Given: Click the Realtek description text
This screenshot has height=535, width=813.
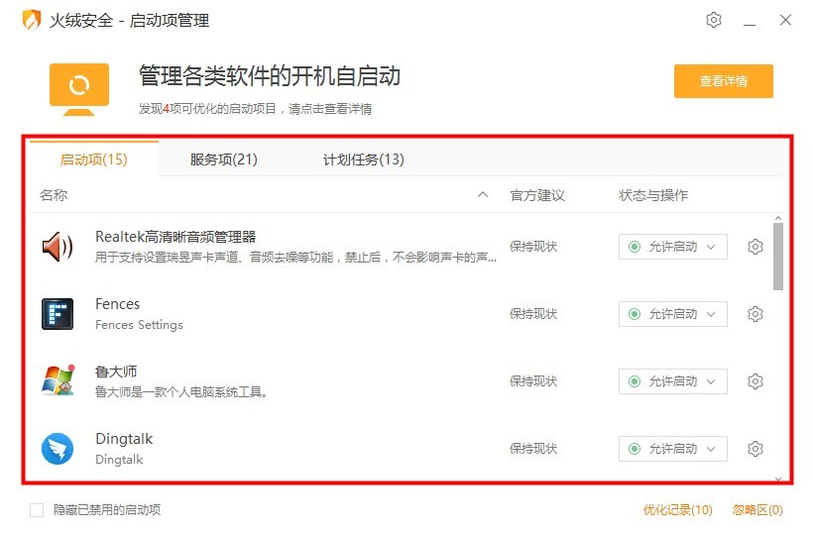Looking at the screenshot, I should (x=296, y=258).
